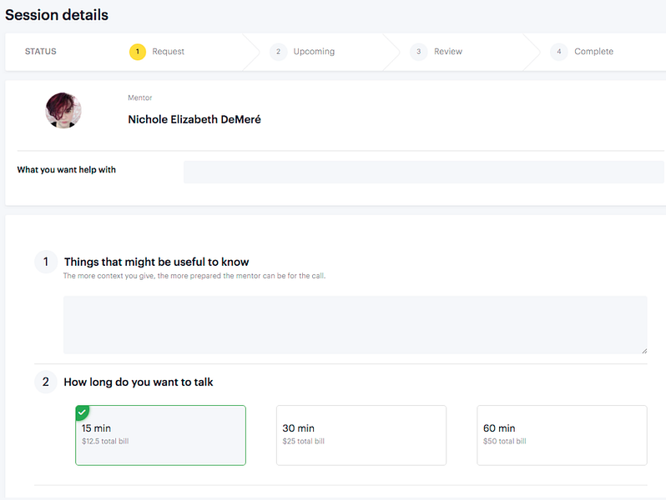Click the green checkmark on 15 min card
The width and height of the screenshot is (666, 500).
tap(82, 412)
